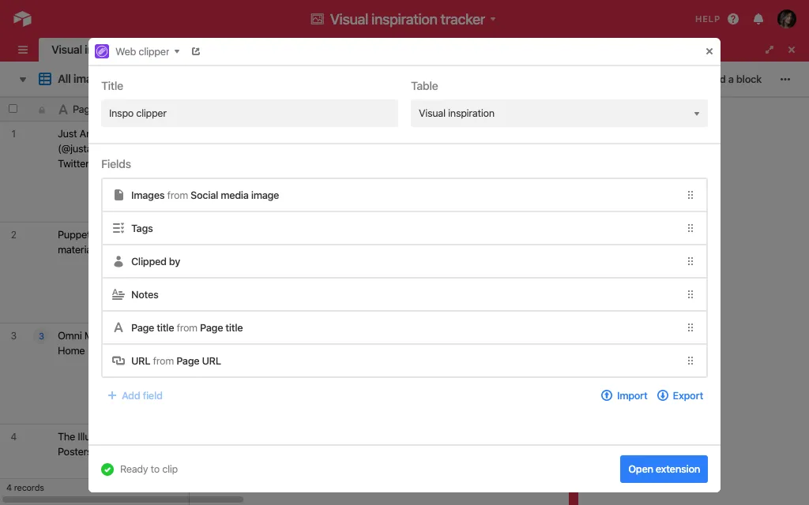This screenshot has height=505, width=809.
Task: Open the hamburger menu in the tab bar
Action: (x=23, y=50)
